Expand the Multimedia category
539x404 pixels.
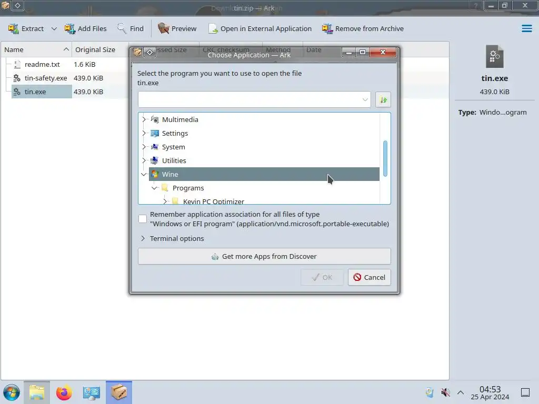(x=144, y=119)
